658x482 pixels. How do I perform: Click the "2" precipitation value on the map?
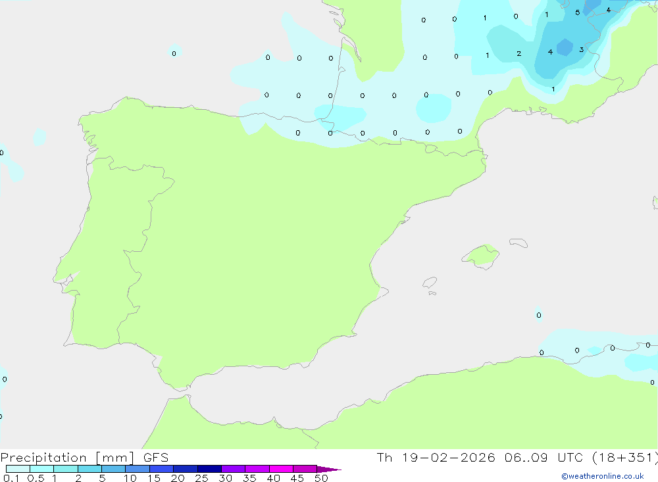(x=519, y=53)
